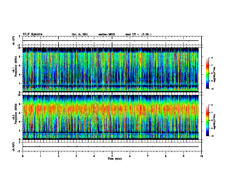Click the "6" kHz tick on ch.2 axis
The width and height of the screenshot is (227, 175).
(x=20, y=113)
